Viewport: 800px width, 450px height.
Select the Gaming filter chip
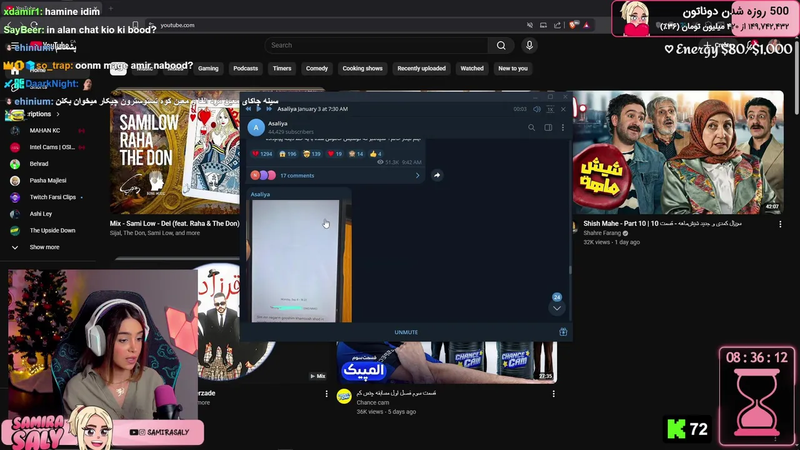point(208,68)
